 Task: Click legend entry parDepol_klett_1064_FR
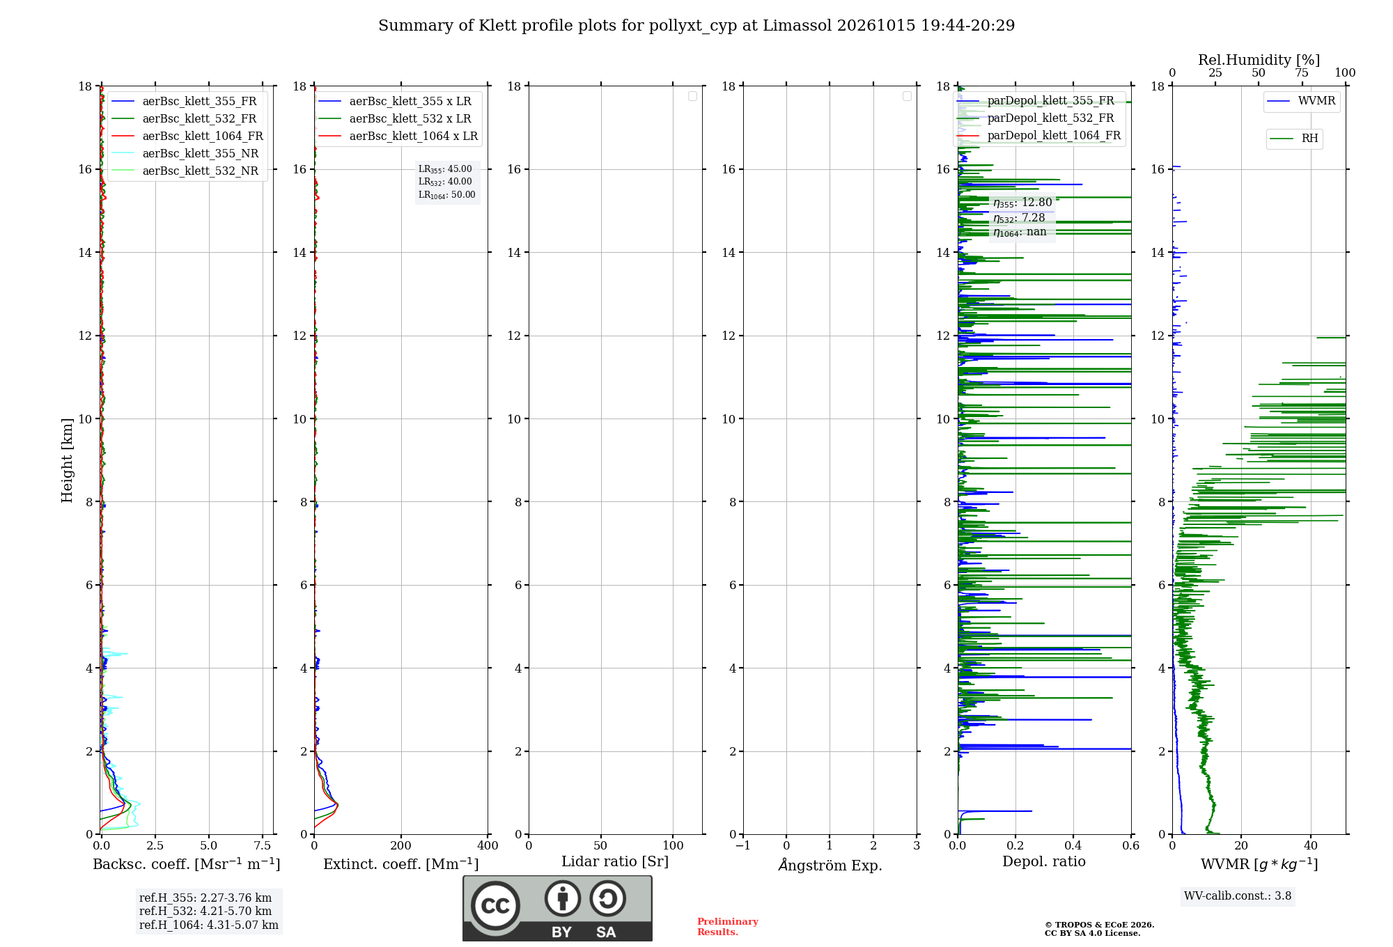point(1039,135)
